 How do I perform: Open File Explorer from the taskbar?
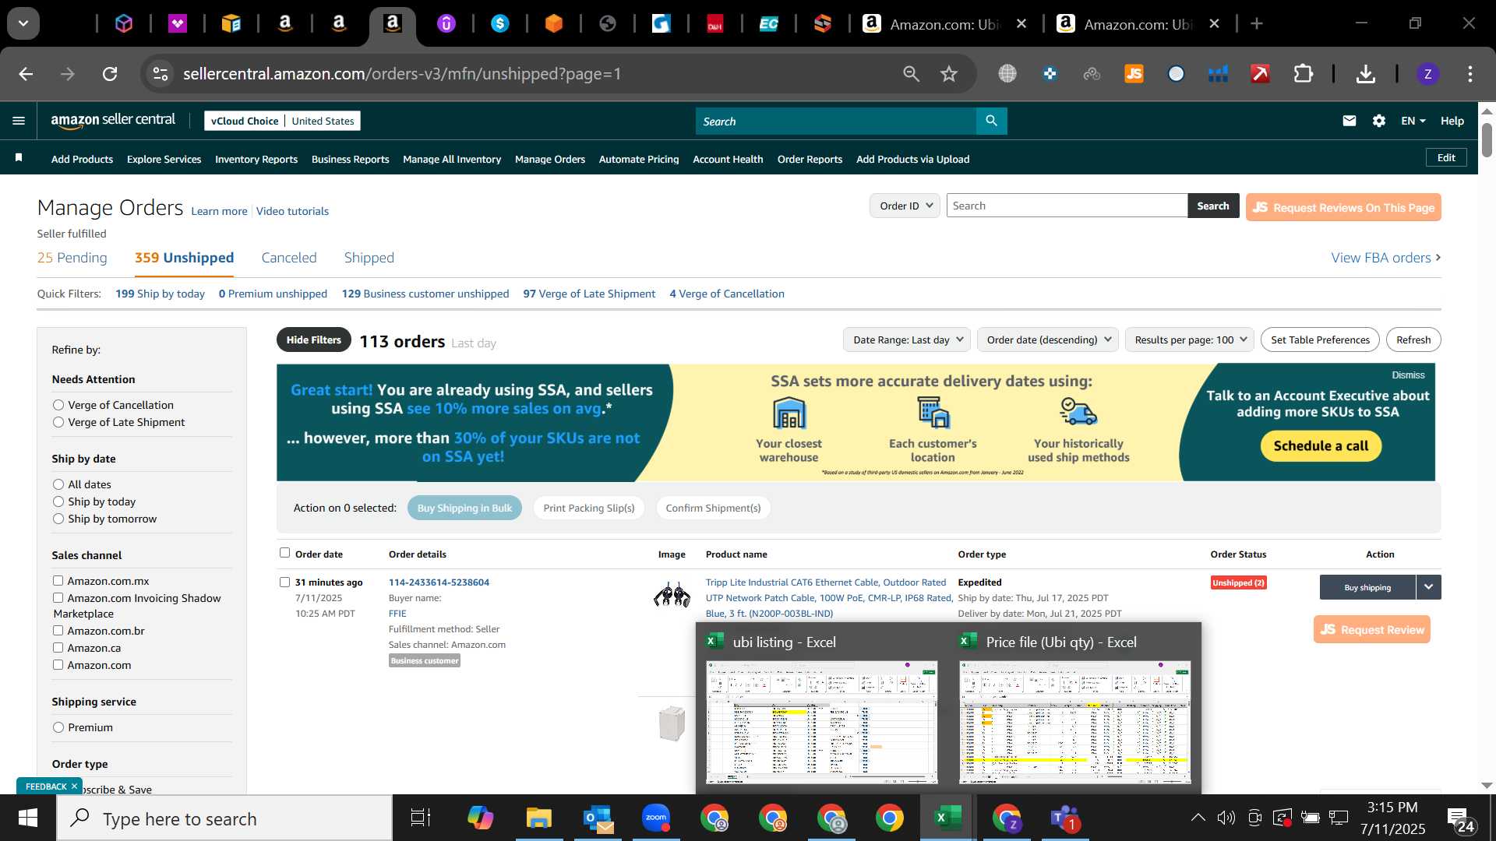(538, 818)
